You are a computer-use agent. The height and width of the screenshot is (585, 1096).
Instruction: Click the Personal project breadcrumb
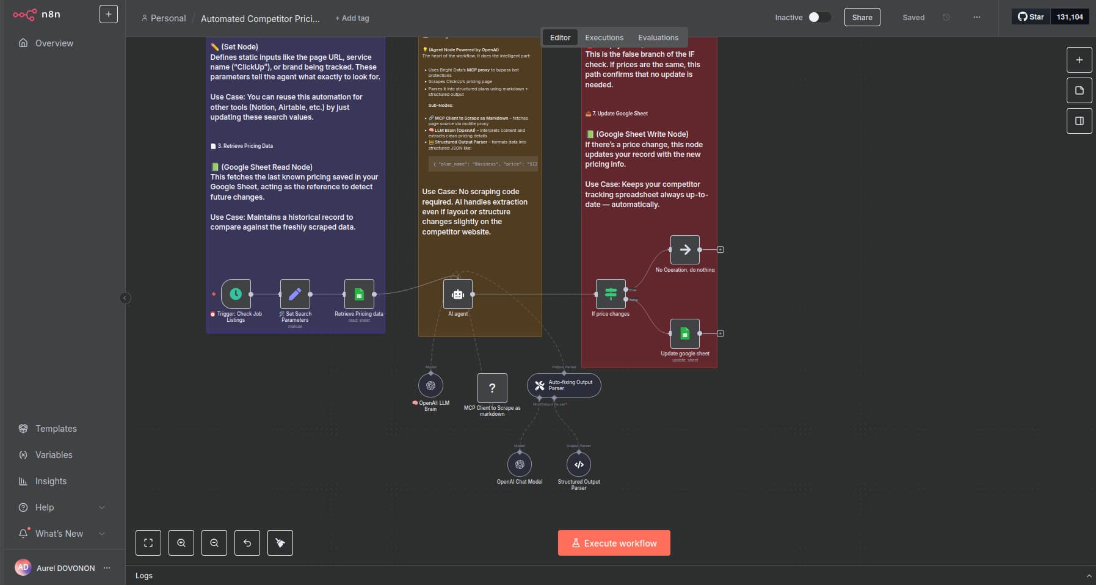point(164,18)
